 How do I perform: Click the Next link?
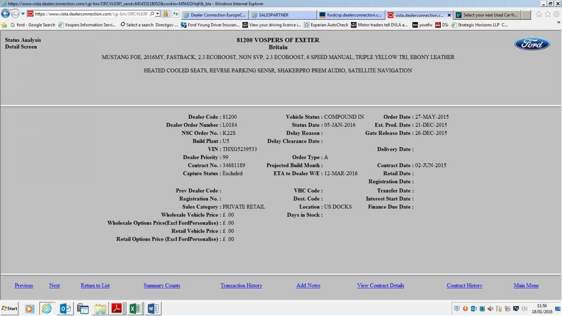[x=55, y=286]
